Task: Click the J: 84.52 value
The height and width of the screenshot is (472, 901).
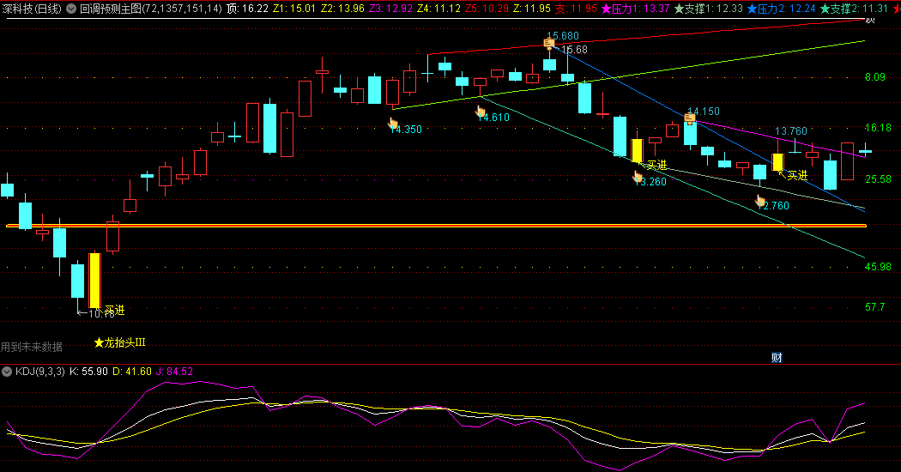Action: (175, 372)
